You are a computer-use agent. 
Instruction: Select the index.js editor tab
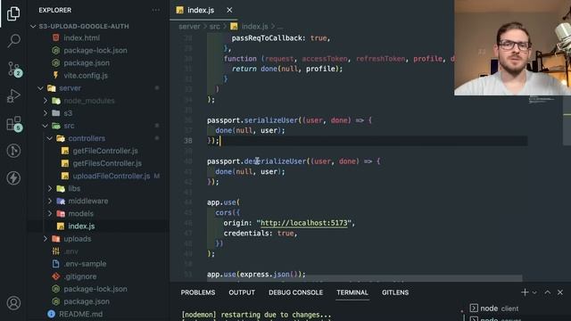pos(203,10)
